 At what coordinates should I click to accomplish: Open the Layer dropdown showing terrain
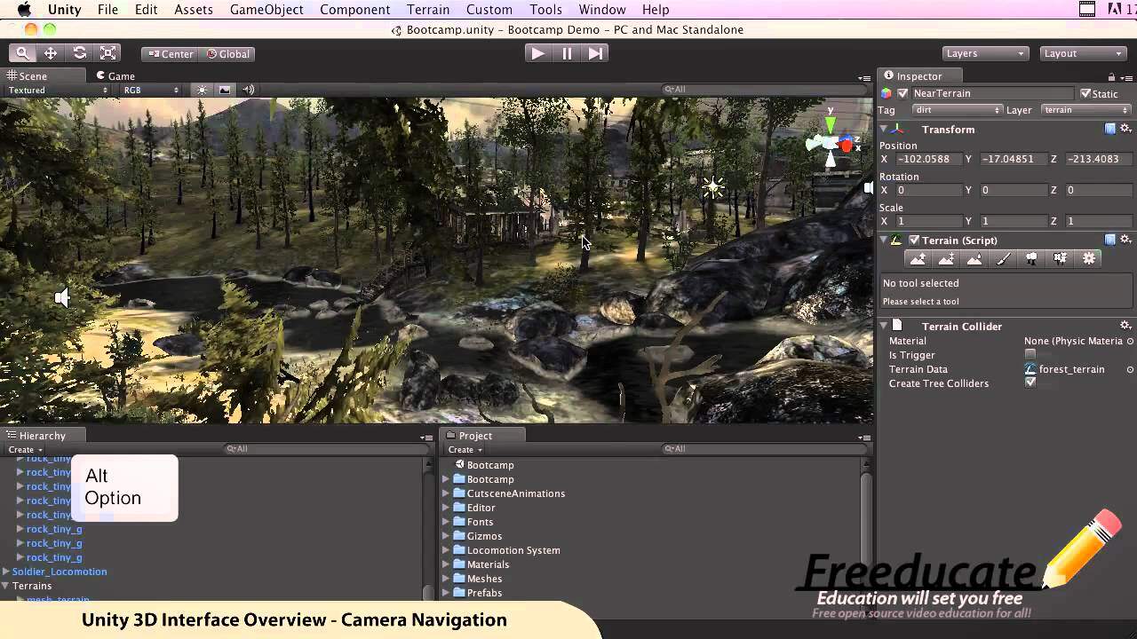pos(1085,110)
